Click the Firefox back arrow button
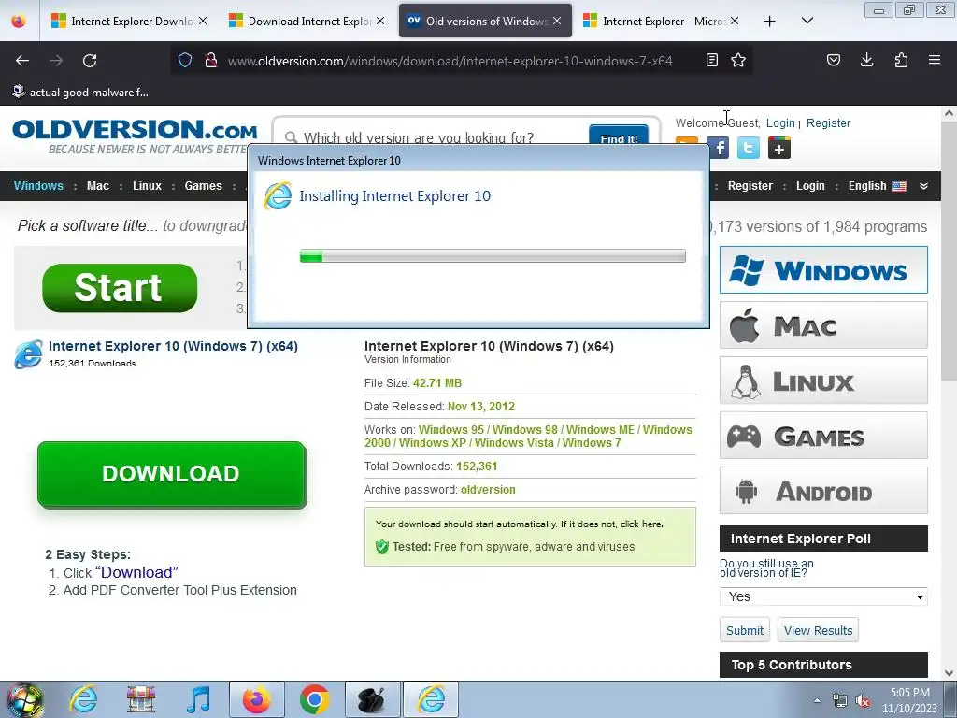Image resolution: width=957 pixels, height=718 pixels. pyautogui.click(x=22, y=61)
